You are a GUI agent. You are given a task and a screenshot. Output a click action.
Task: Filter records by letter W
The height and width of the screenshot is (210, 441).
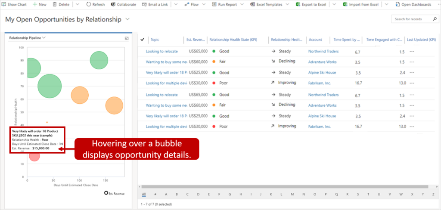tap(401, 194)
